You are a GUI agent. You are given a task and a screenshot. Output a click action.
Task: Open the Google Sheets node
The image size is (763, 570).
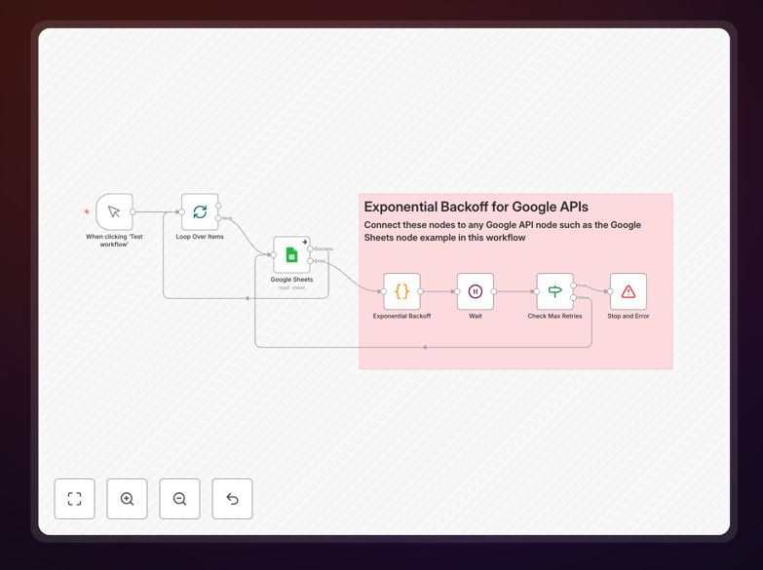pyautogui.click(x=291, y=254)
